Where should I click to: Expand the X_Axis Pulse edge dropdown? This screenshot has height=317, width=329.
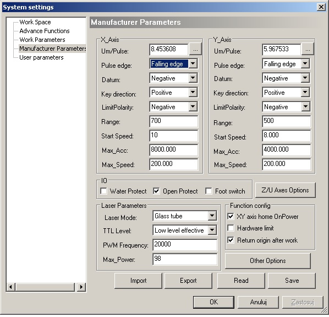(193, 63)
